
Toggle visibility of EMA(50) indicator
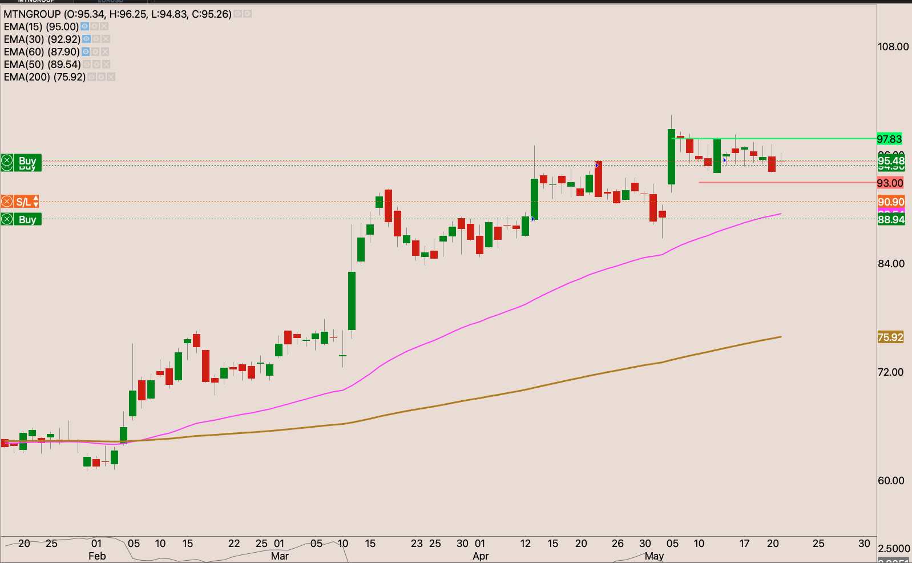click(x=87, y=65)
